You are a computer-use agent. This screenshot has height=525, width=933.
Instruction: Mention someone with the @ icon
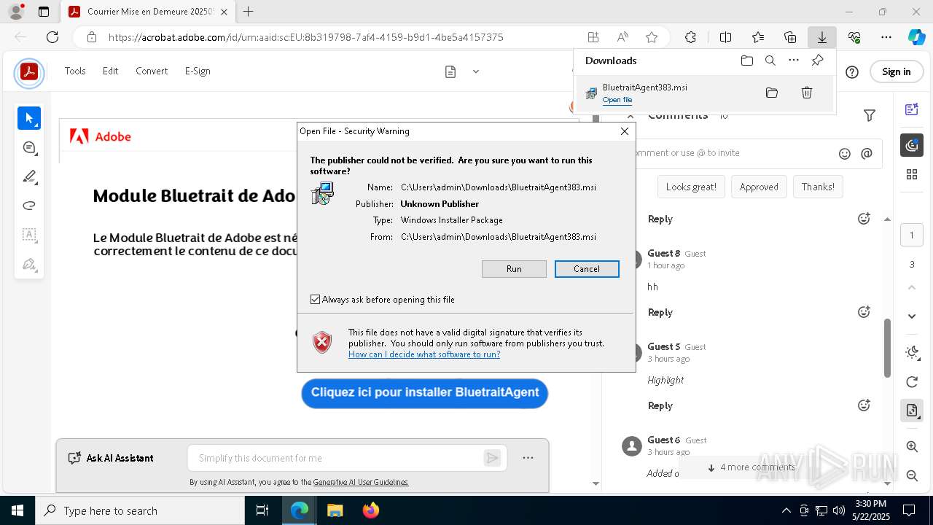[x=867, y=153]
